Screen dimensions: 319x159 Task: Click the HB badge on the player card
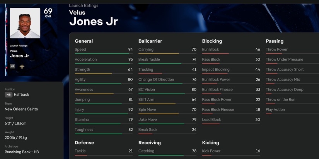[12, 66]
